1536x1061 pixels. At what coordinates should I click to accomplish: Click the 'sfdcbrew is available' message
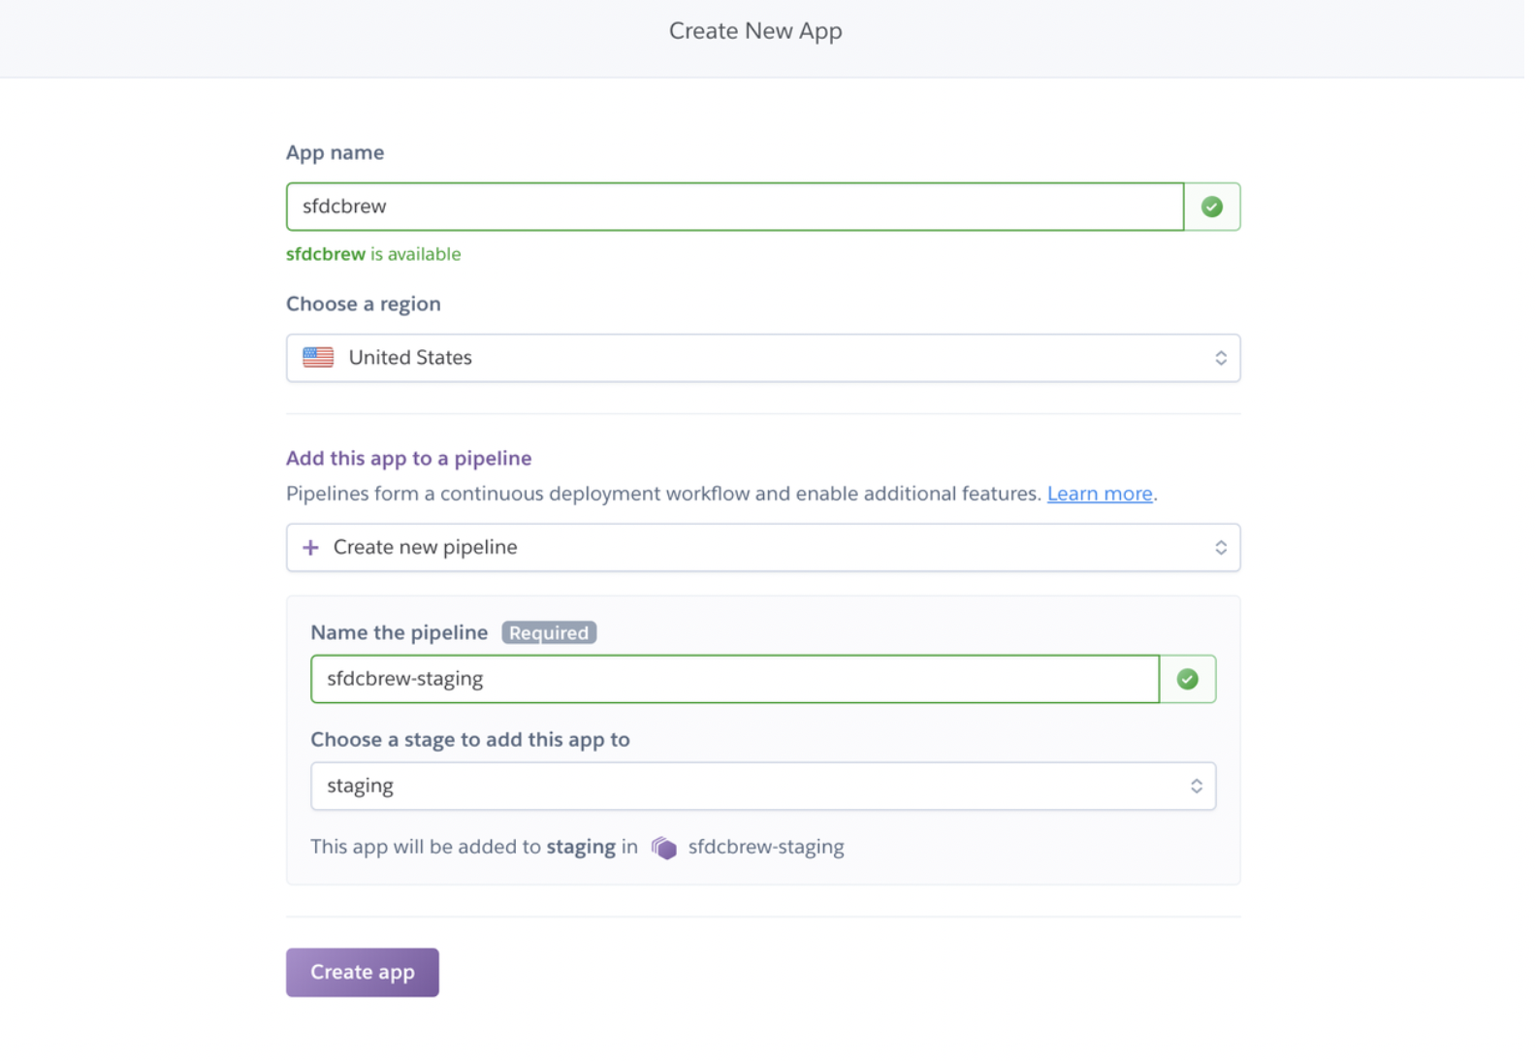point(373,254)
